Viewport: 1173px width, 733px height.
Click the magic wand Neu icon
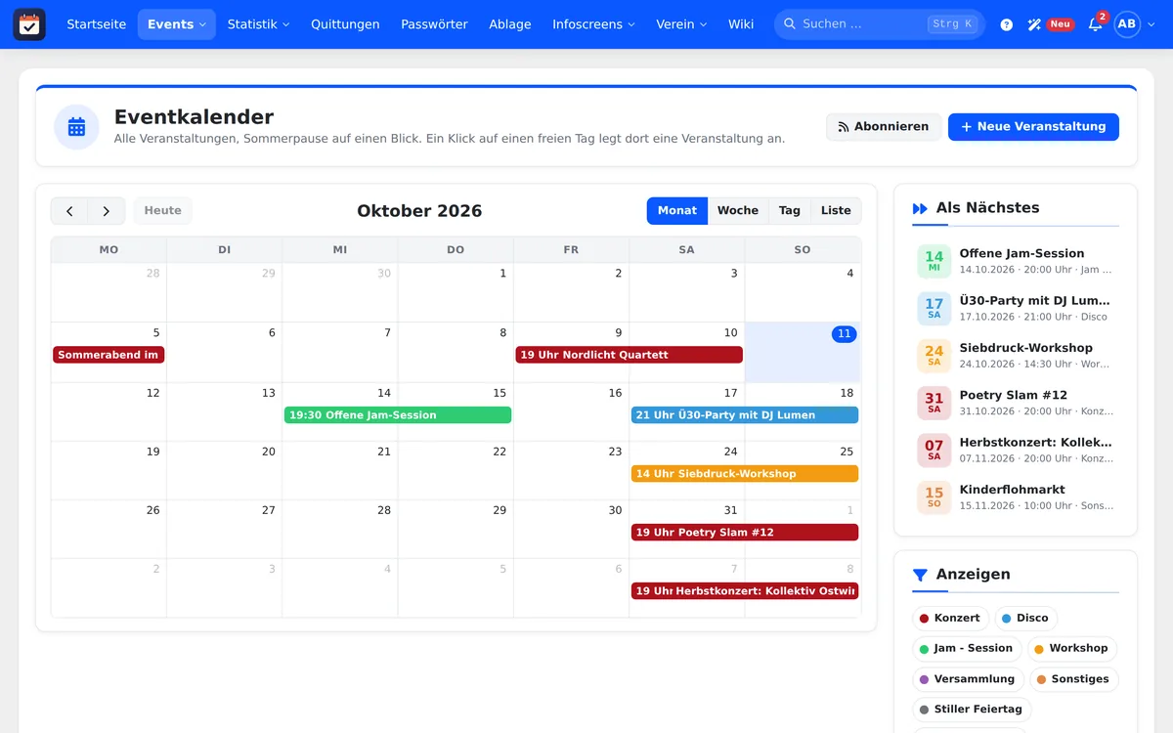pyautogui.click(x=1034, y=24)
